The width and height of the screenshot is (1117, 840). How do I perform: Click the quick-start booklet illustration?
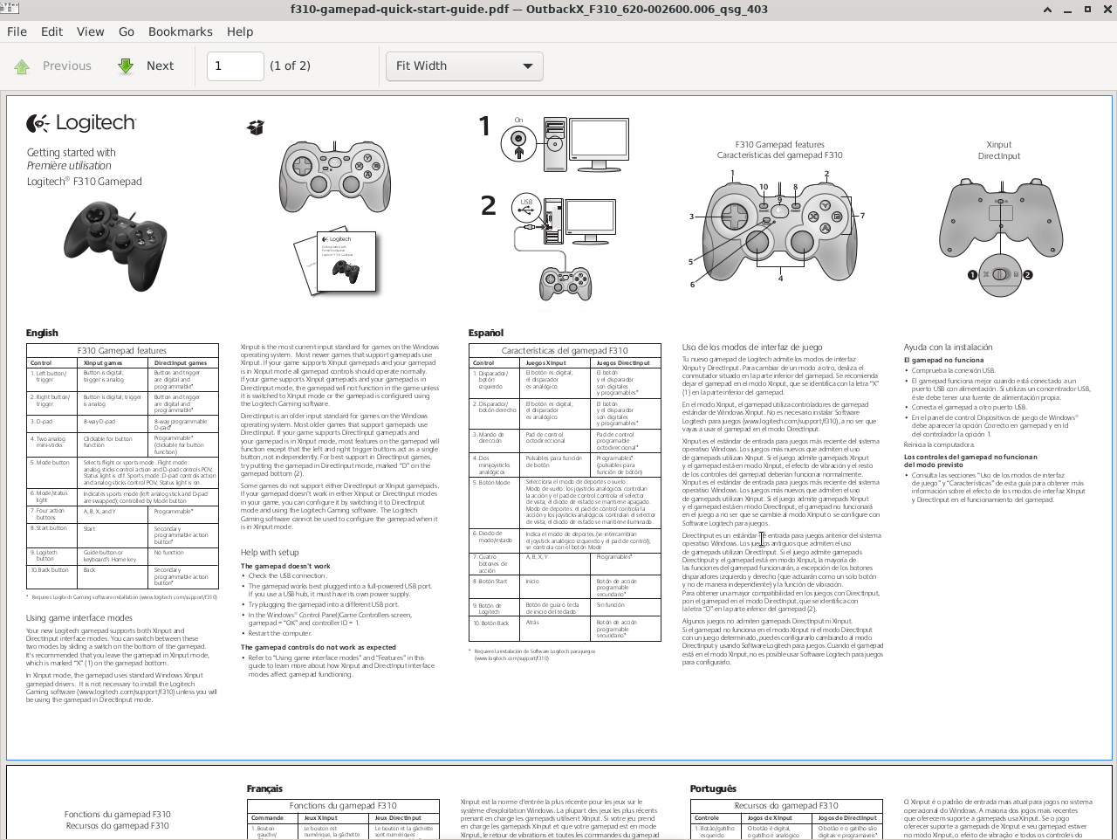coord(336,264)
